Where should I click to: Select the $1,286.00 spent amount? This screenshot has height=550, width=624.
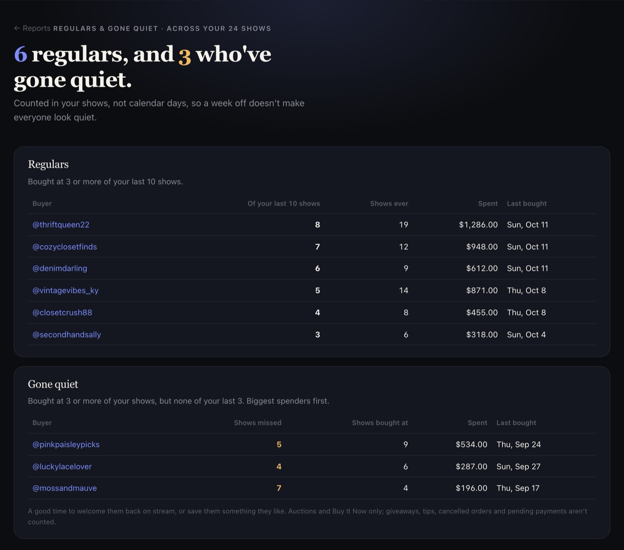(x=478, y=225)
